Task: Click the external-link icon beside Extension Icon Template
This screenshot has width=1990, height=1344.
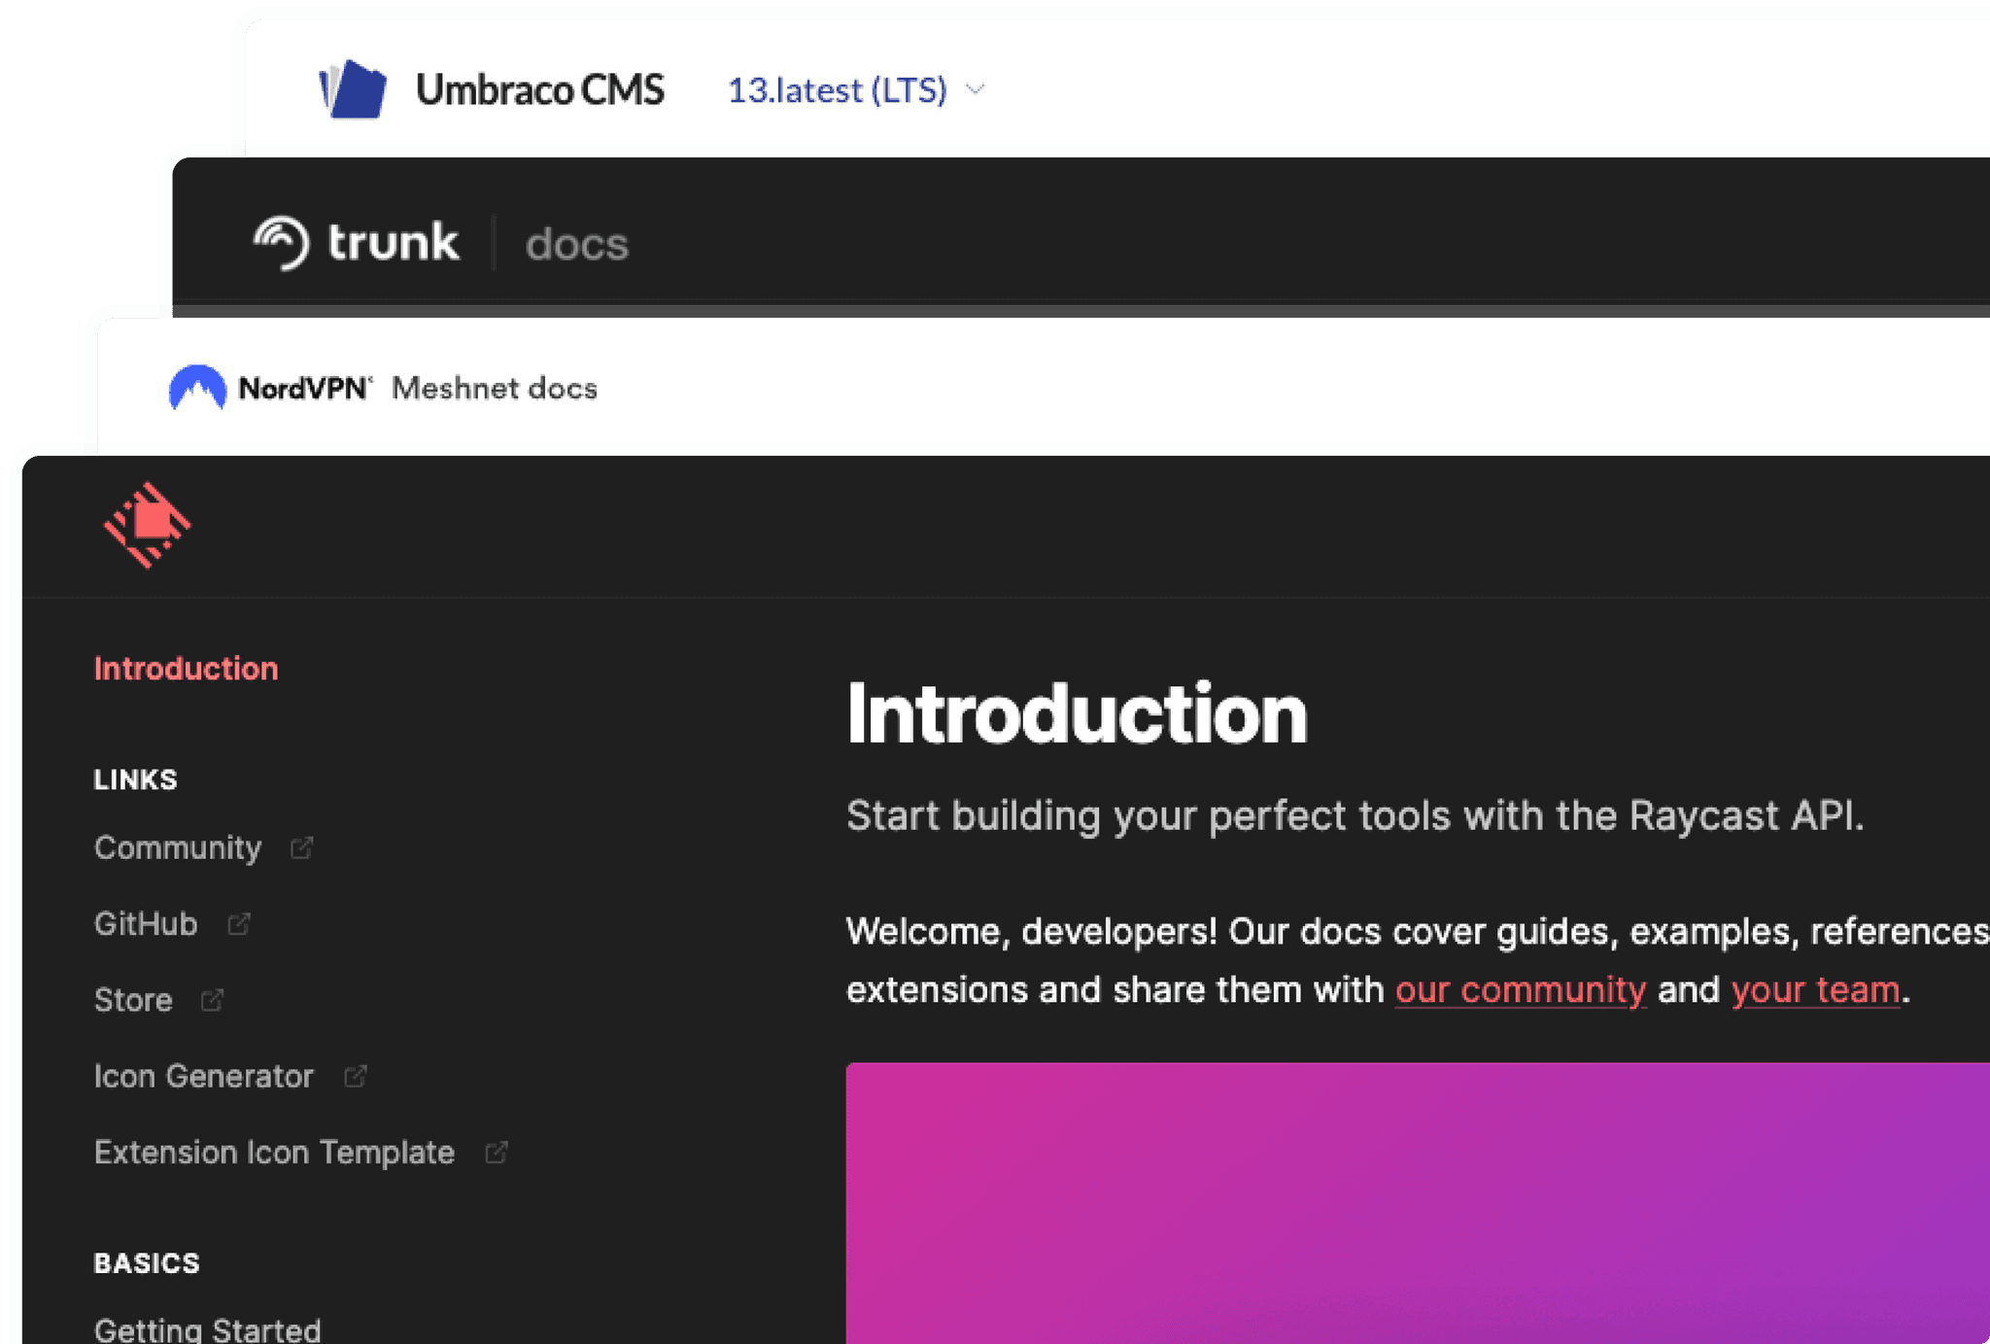Action: tap(496, 1152)
